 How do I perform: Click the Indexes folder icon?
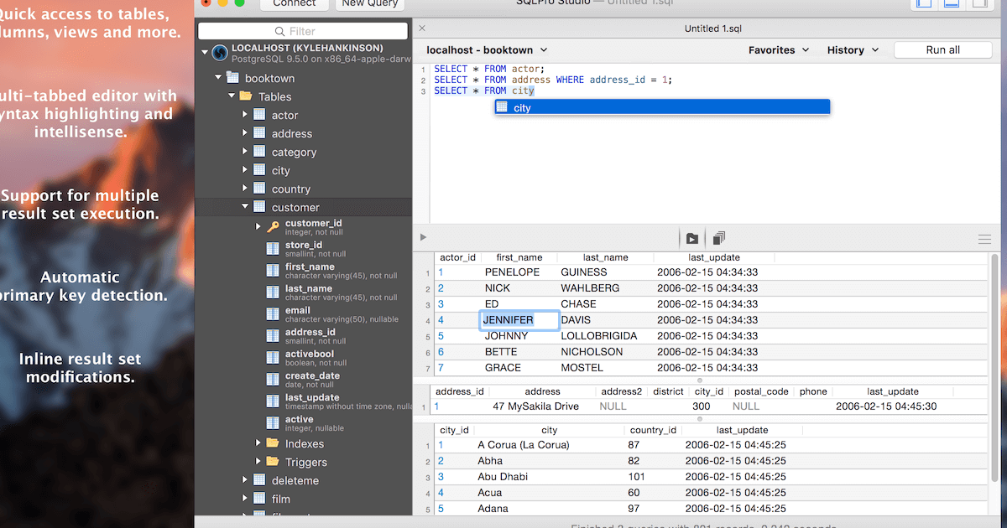[273, 443]
